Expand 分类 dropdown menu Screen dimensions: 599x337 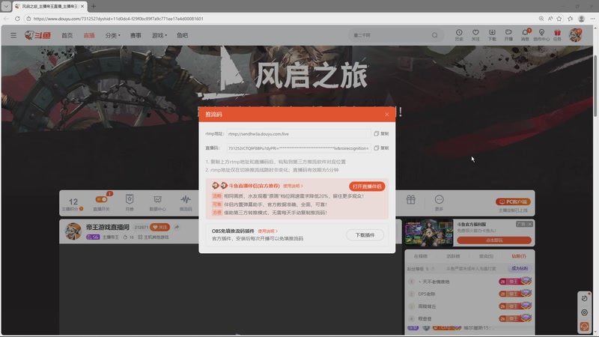112,35
